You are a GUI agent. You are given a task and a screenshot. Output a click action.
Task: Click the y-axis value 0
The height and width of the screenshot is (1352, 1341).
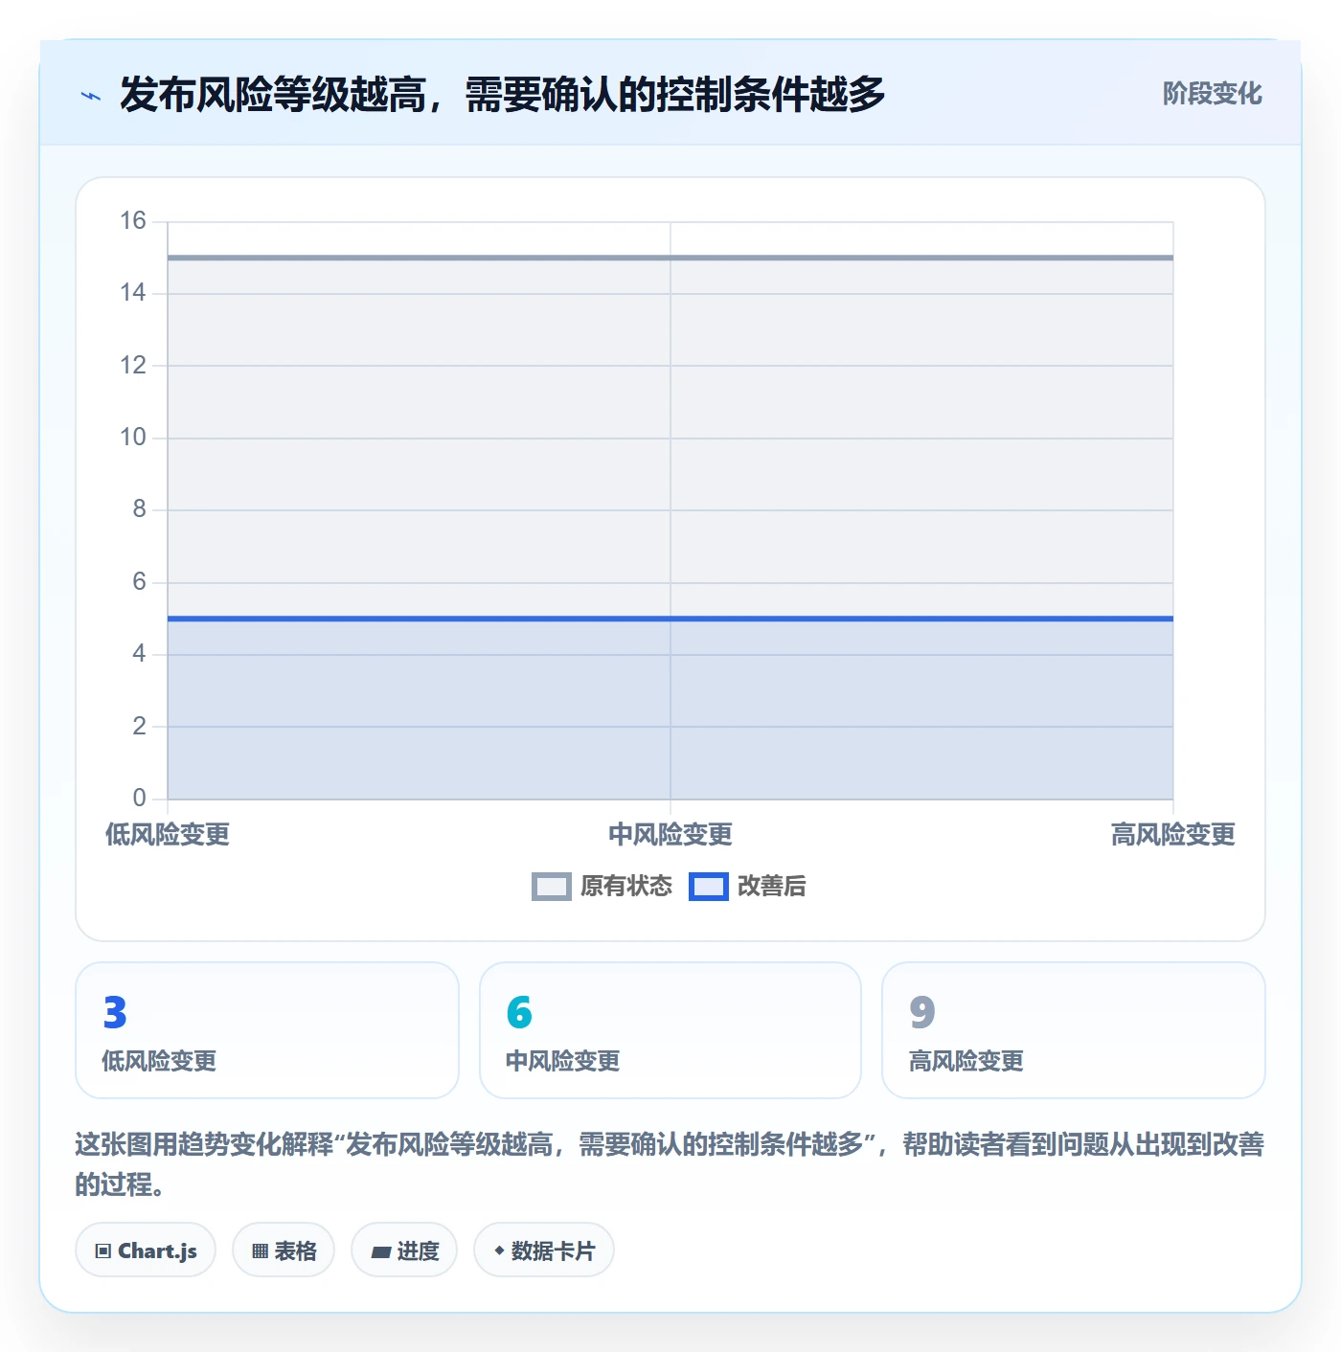click(x=140, y=798)
